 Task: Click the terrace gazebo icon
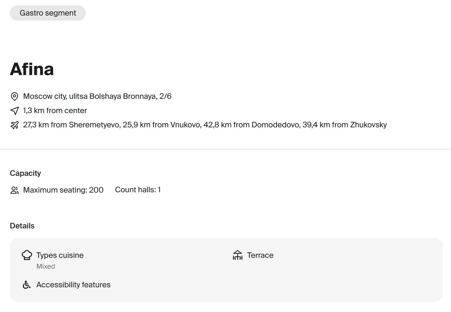pos(237,255)
